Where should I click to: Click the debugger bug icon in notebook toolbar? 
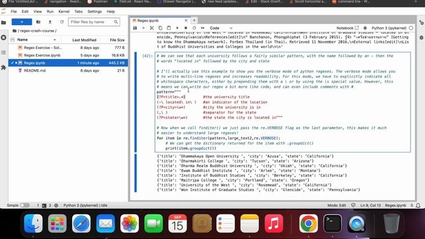(365, 28)
